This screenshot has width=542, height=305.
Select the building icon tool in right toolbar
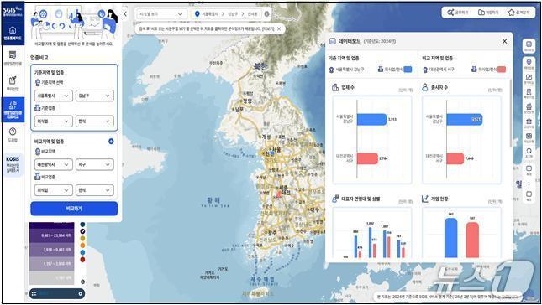coord(529,108)
